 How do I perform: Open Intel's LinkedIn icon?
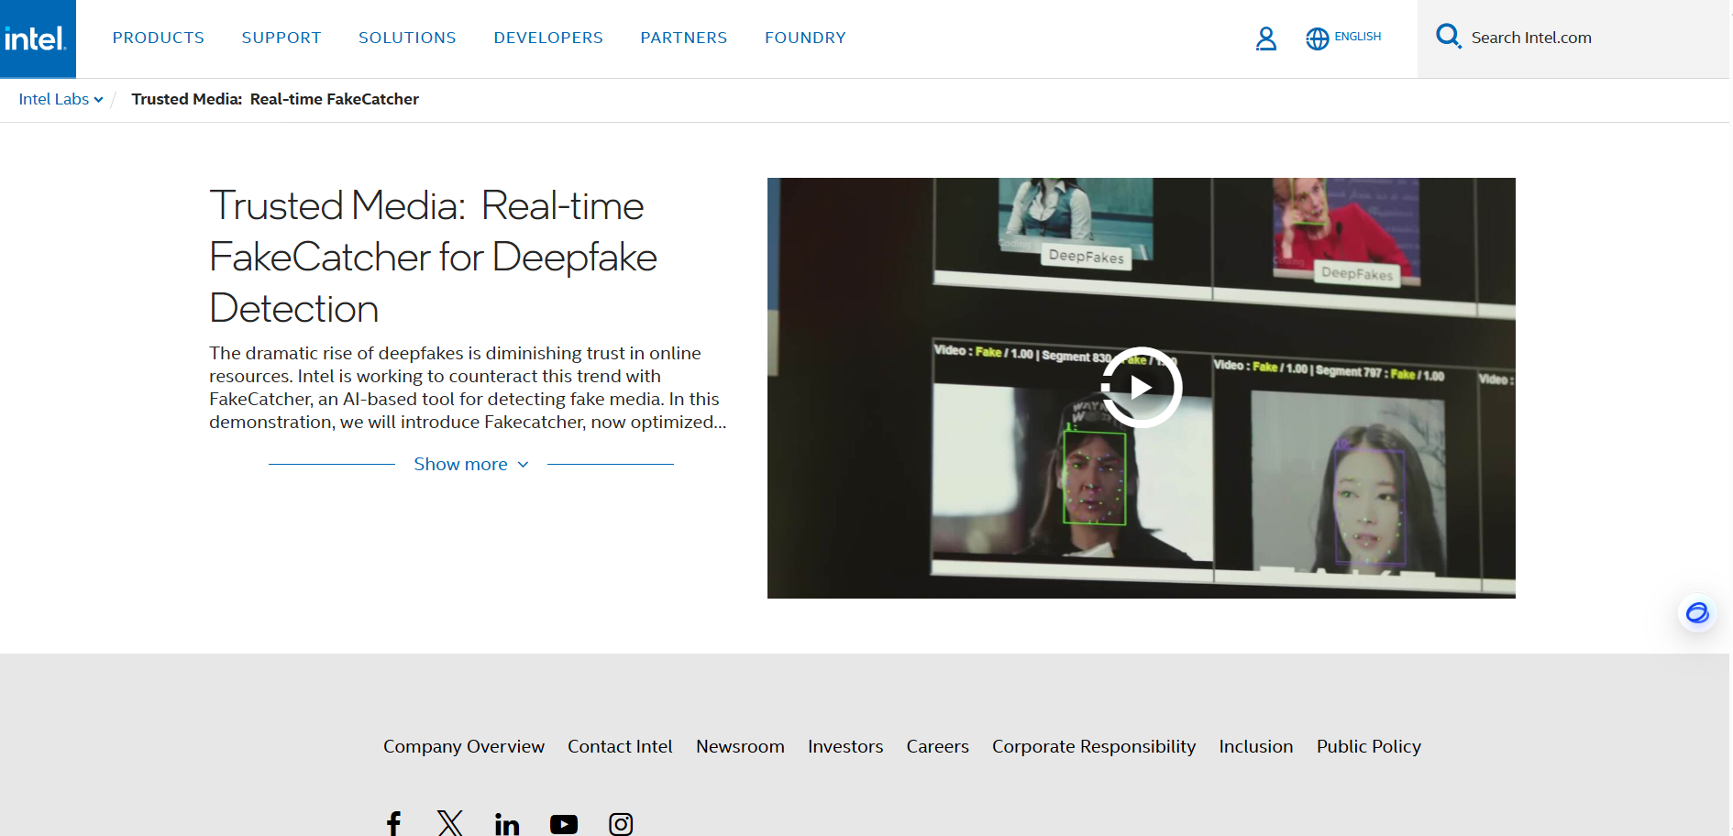pyautogui.click(x=507, y=823)
